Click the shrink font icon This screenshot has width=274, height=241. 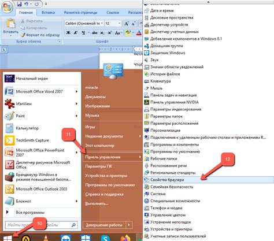[134, 24]
